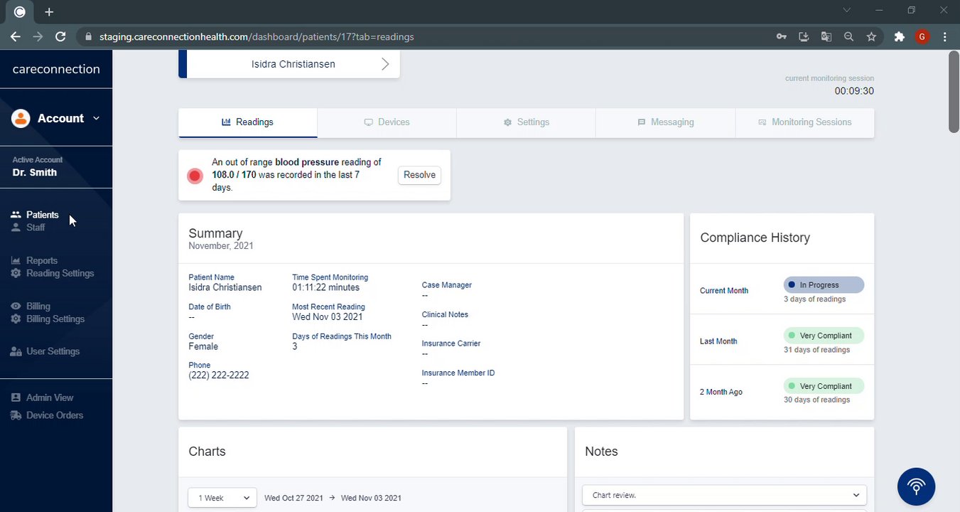Click the zoom magnifier icon in address bar

pyautogui.click(x=848, y=36)
